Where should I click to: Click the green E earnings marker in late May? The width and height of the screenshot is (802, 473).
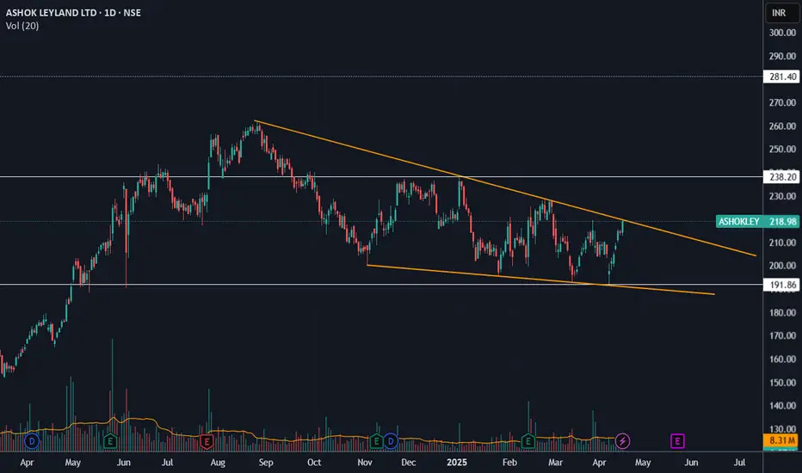110,441
